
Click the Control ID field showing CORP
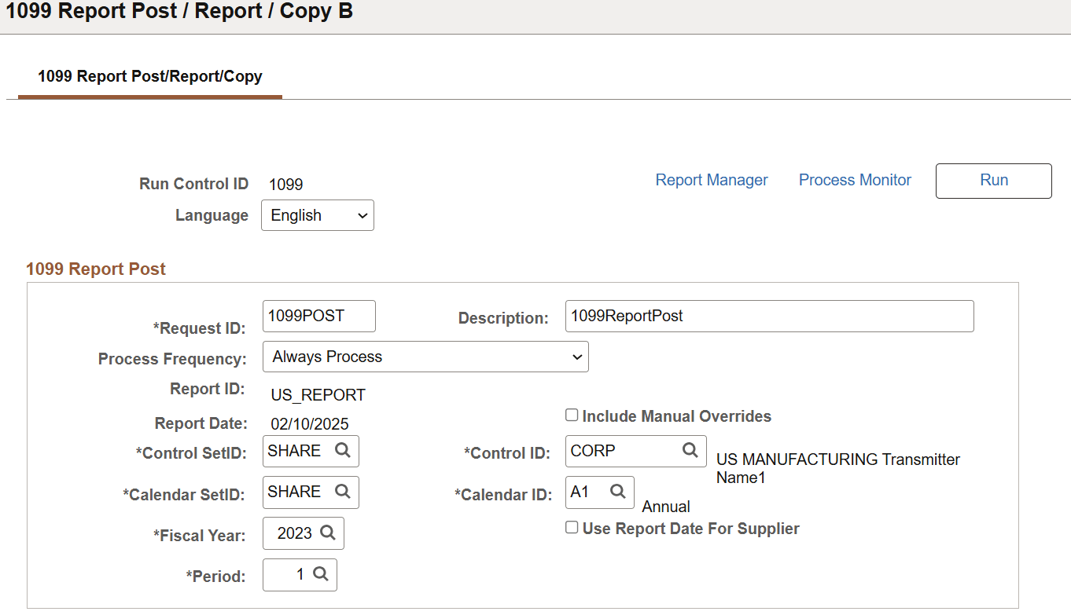click(621, 450)
